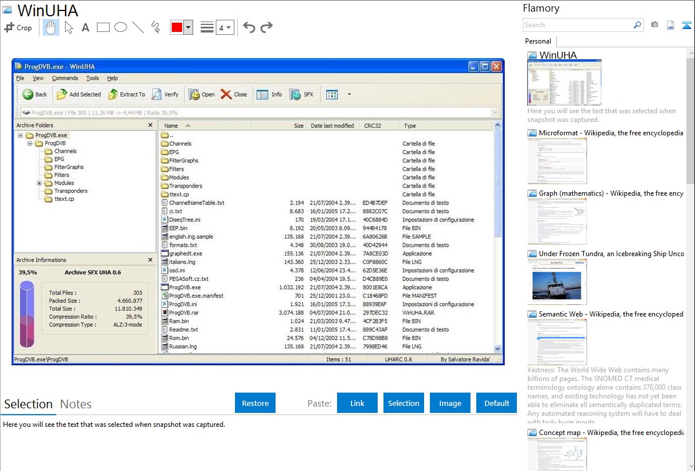Select the arrow pointer tool
Image resolution: width=695 pixels, height=471 pixels.
tap(68, 27)
